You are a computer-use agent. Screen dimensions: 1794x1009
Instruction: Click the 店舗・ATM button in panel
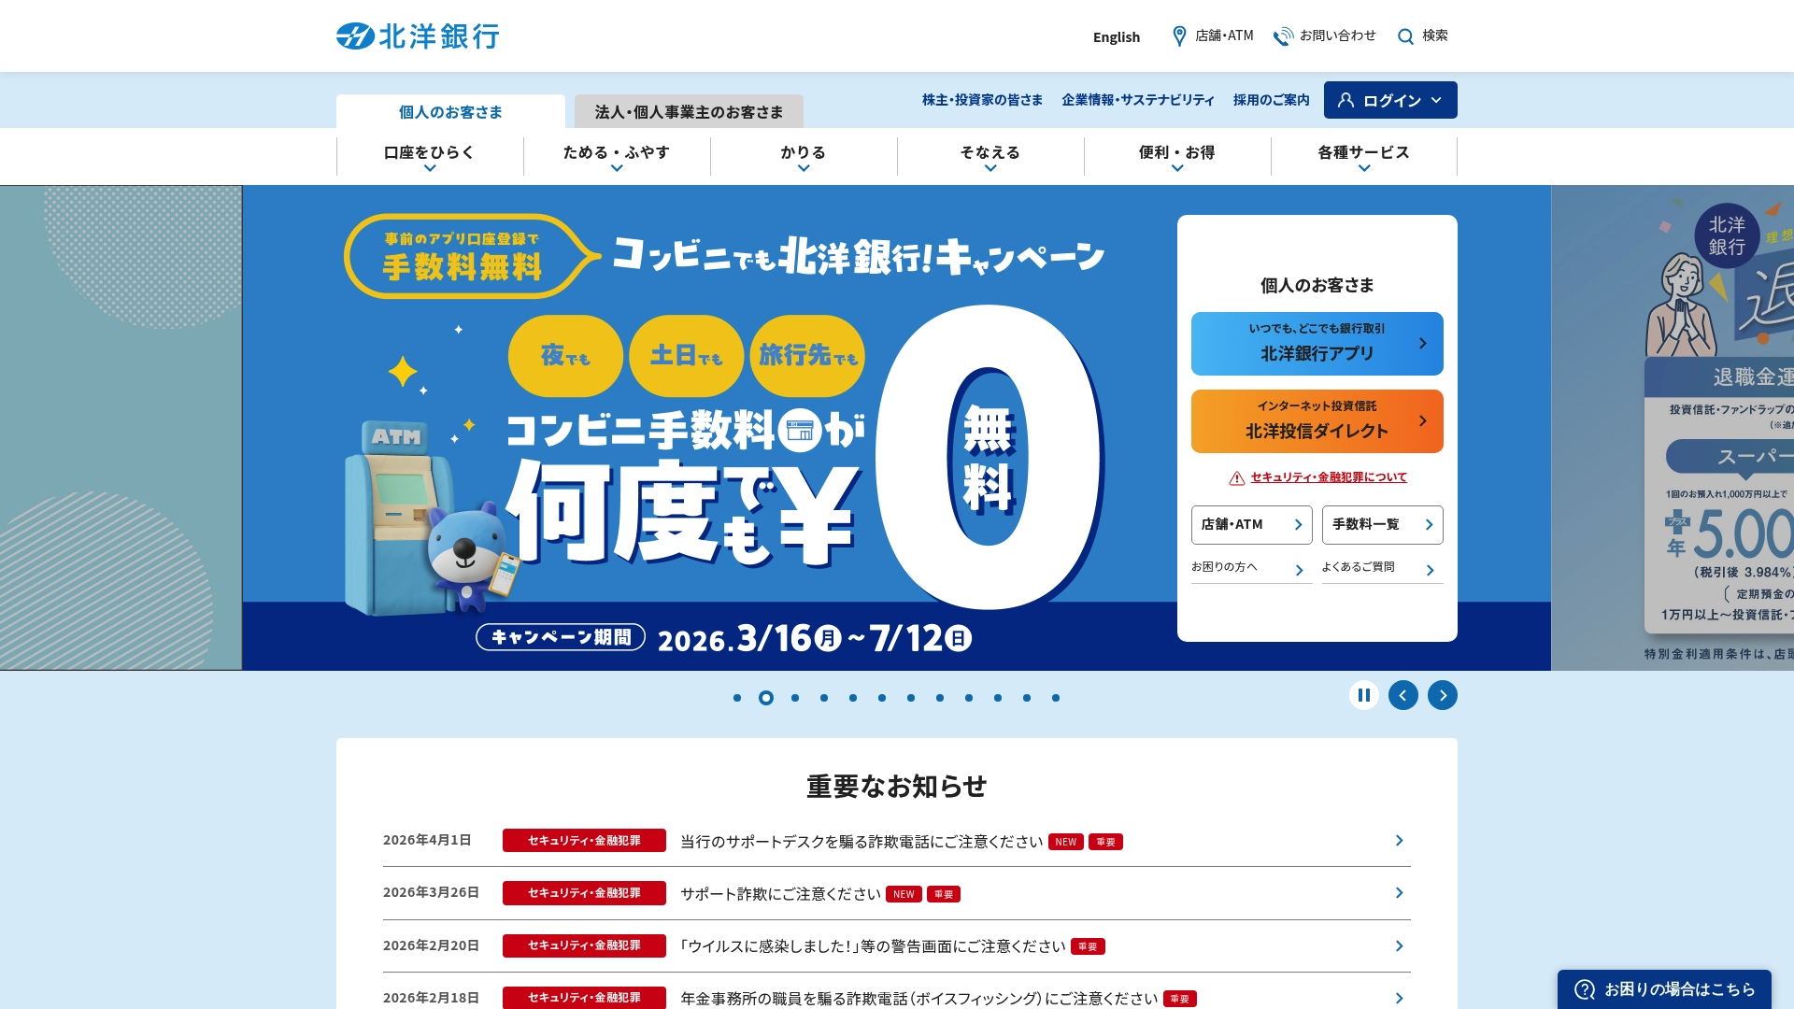point(1252,525)
